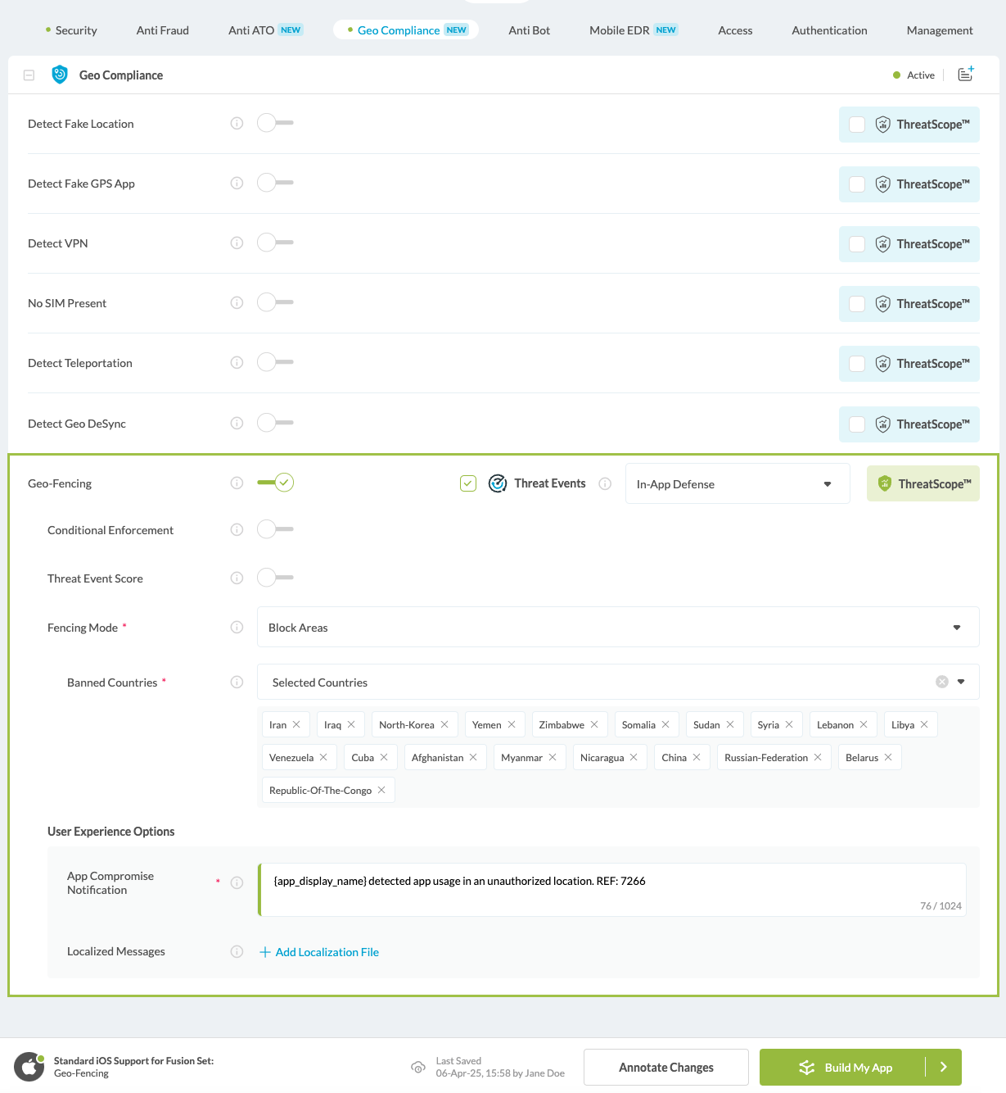Check ThreatScope box for Detect Teleportation
This screenshot has height=1093, width=1006.
(x=857, y=364)
